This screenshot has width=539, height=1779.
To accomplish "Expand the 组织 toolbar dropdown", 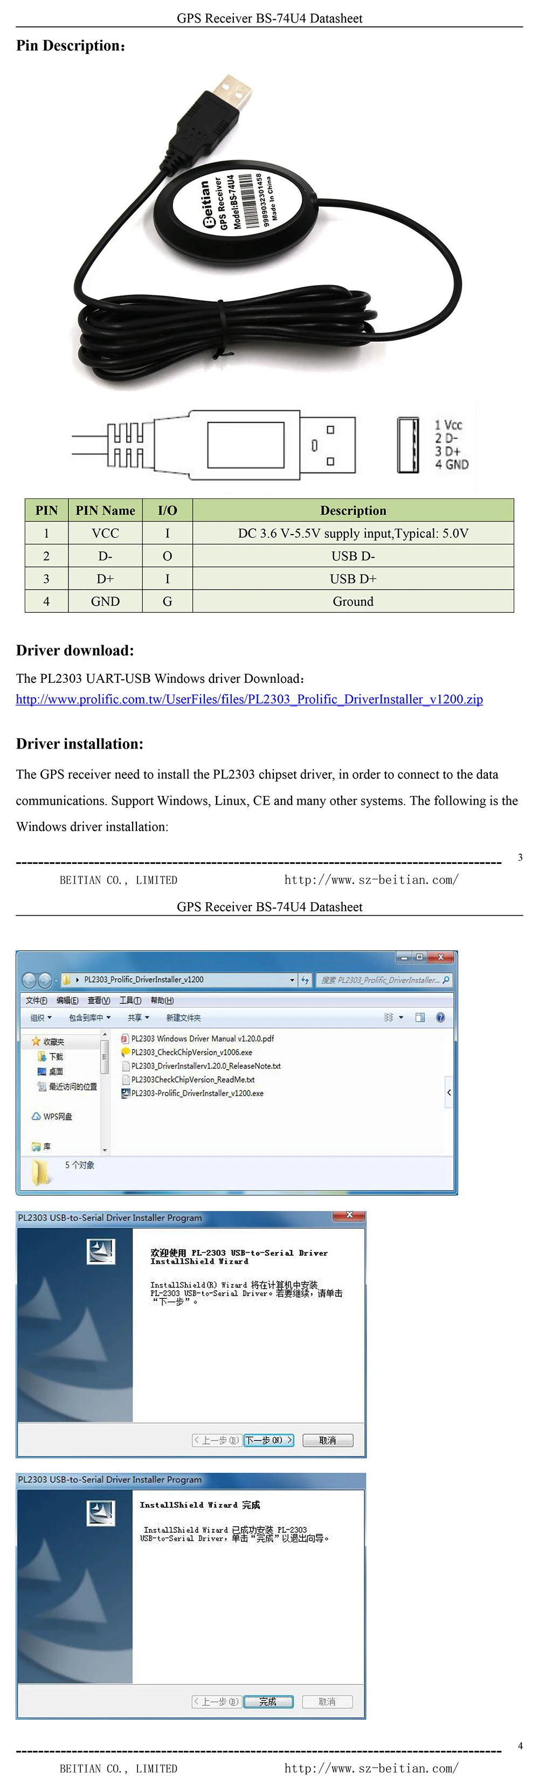I will coord(41,1018).
